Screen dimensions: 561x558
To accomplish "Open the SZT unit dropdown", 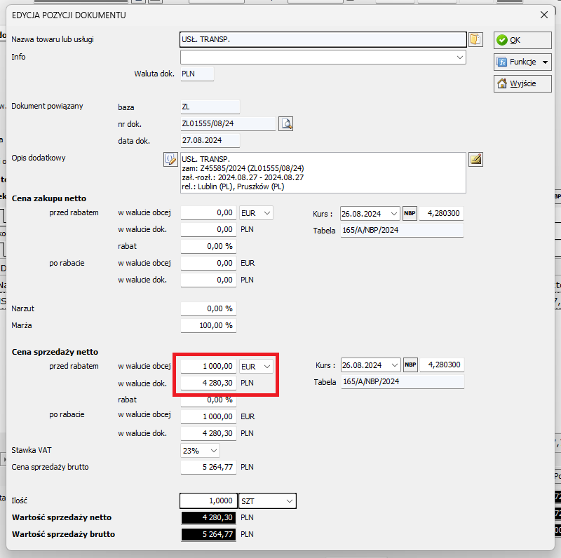I will (x=268, y=501).
